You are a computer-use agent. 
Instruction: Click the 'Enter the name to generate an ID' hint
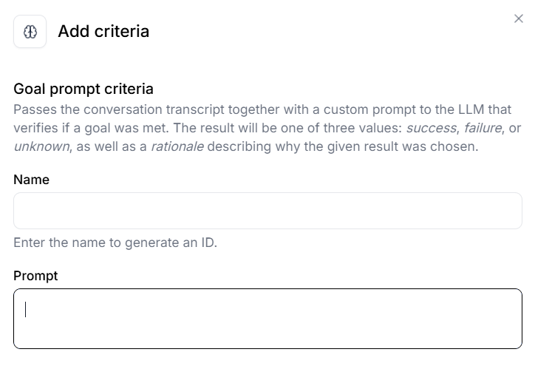coord(115,243)
